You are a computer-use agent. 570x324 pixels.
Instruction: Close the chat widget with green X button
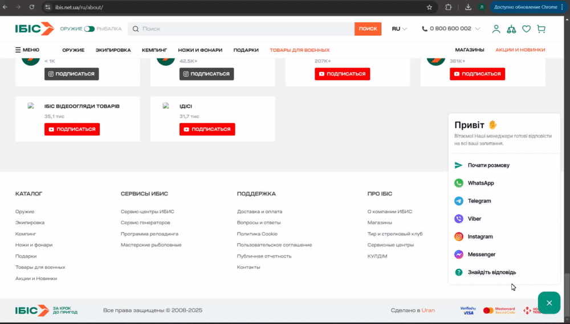pos(549,303)
